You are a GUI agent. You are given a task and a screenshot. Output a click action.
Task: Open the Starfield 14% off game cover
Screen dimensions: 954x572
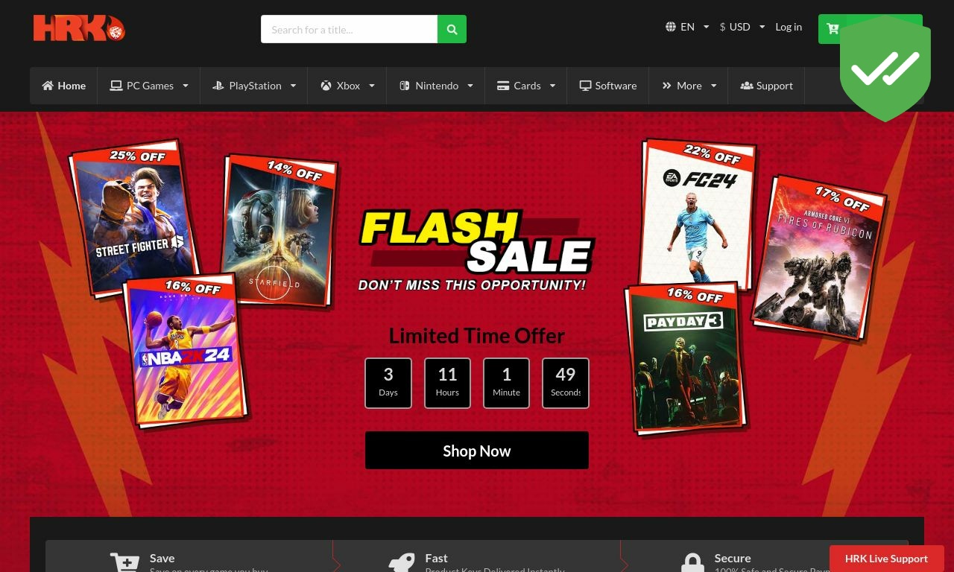pos(279,230)
